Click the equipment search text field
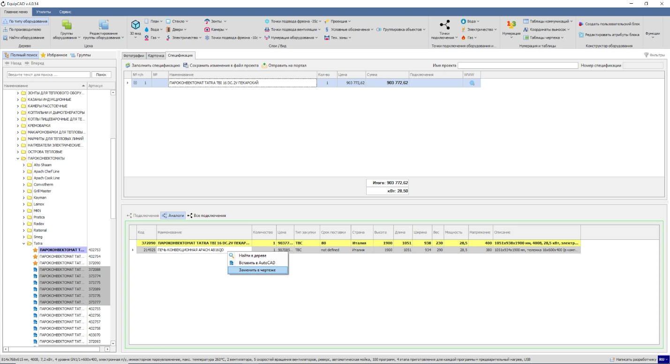The image size is (670, 364). [x=49, y=74]
